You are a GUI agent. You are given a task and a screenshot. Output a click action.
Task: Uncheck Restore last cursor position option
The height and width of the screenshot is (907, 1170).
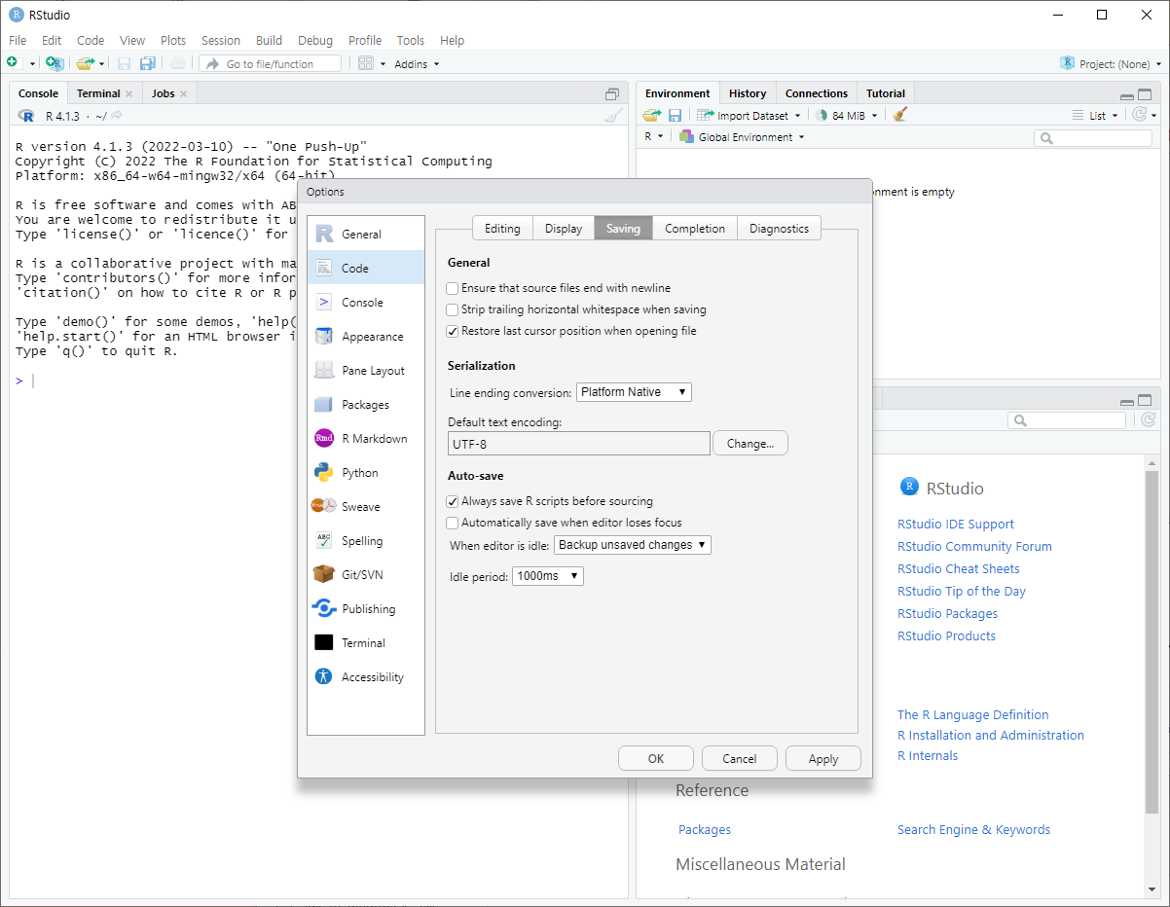click(452, 331)
